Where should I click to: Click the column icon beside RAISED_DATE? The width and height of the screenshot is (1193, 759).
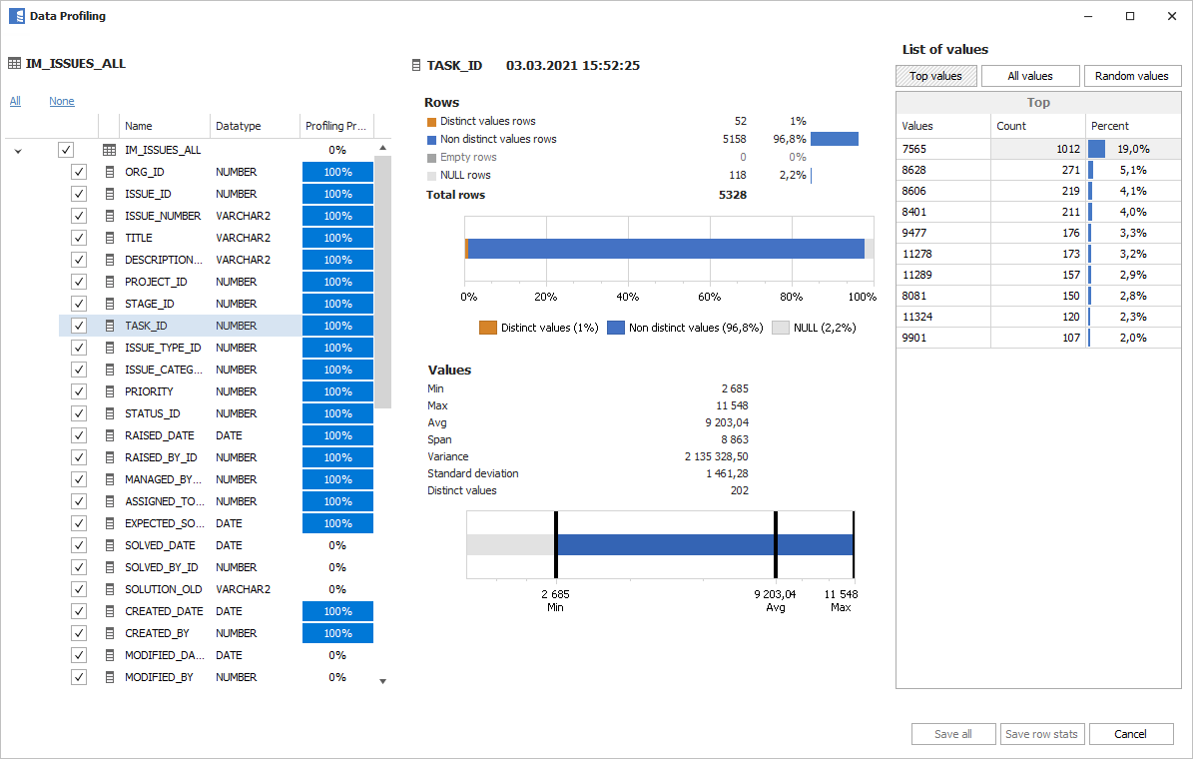tap(110, 435)
